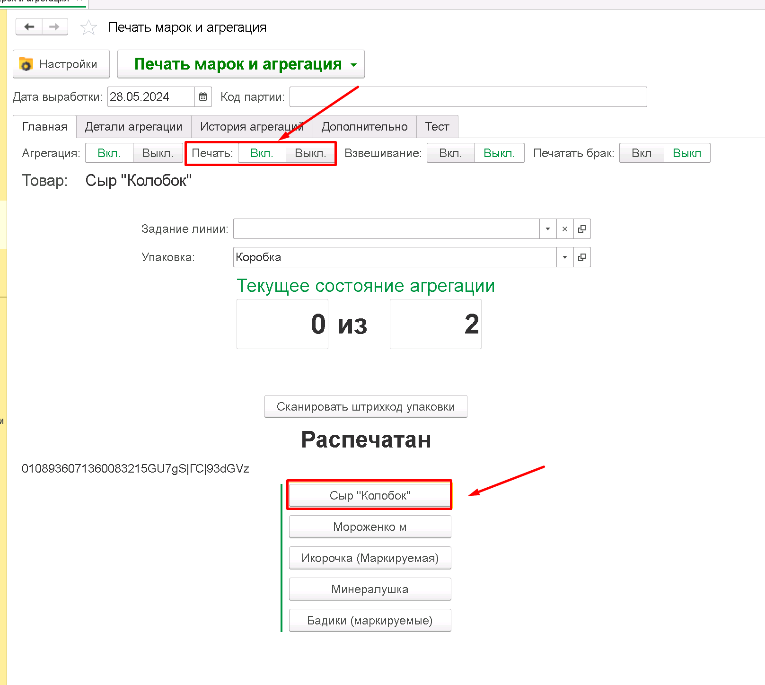Click the code text 010893607136008321...

click(135, 469)
